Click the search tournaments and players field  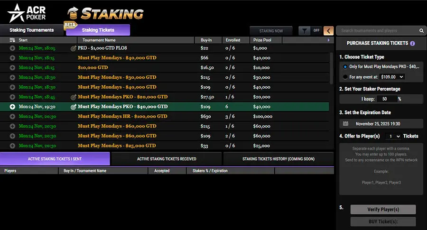coord(378,30)
